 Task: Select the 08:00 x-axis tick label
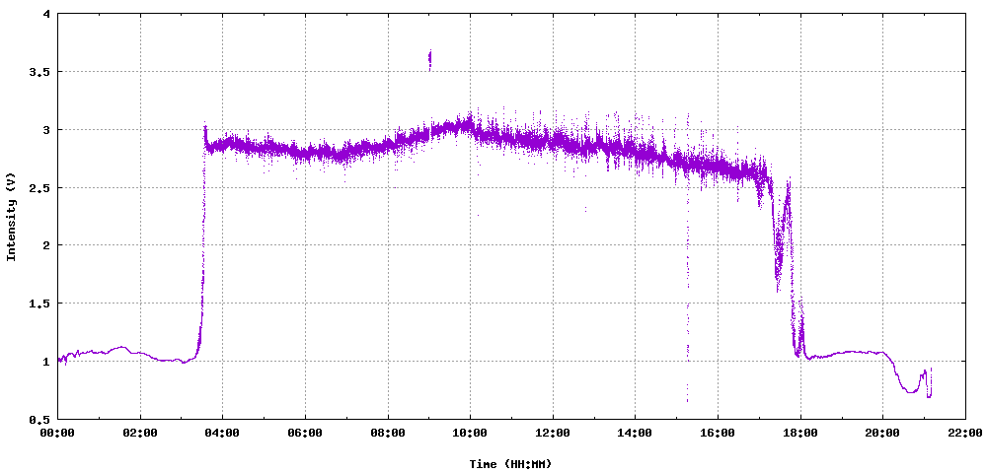click(x=388, y=433)
